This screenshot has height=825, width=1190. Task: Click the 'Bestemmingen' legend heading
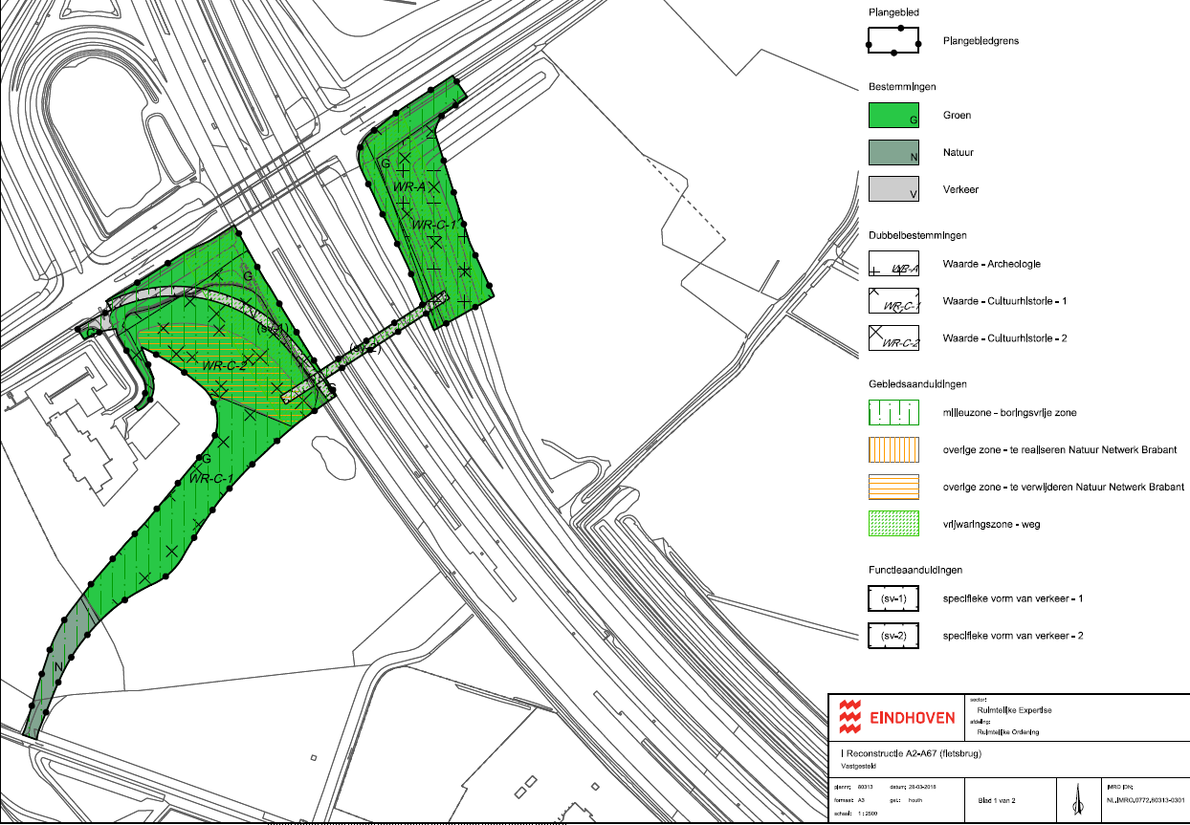(x=901, y=86)
